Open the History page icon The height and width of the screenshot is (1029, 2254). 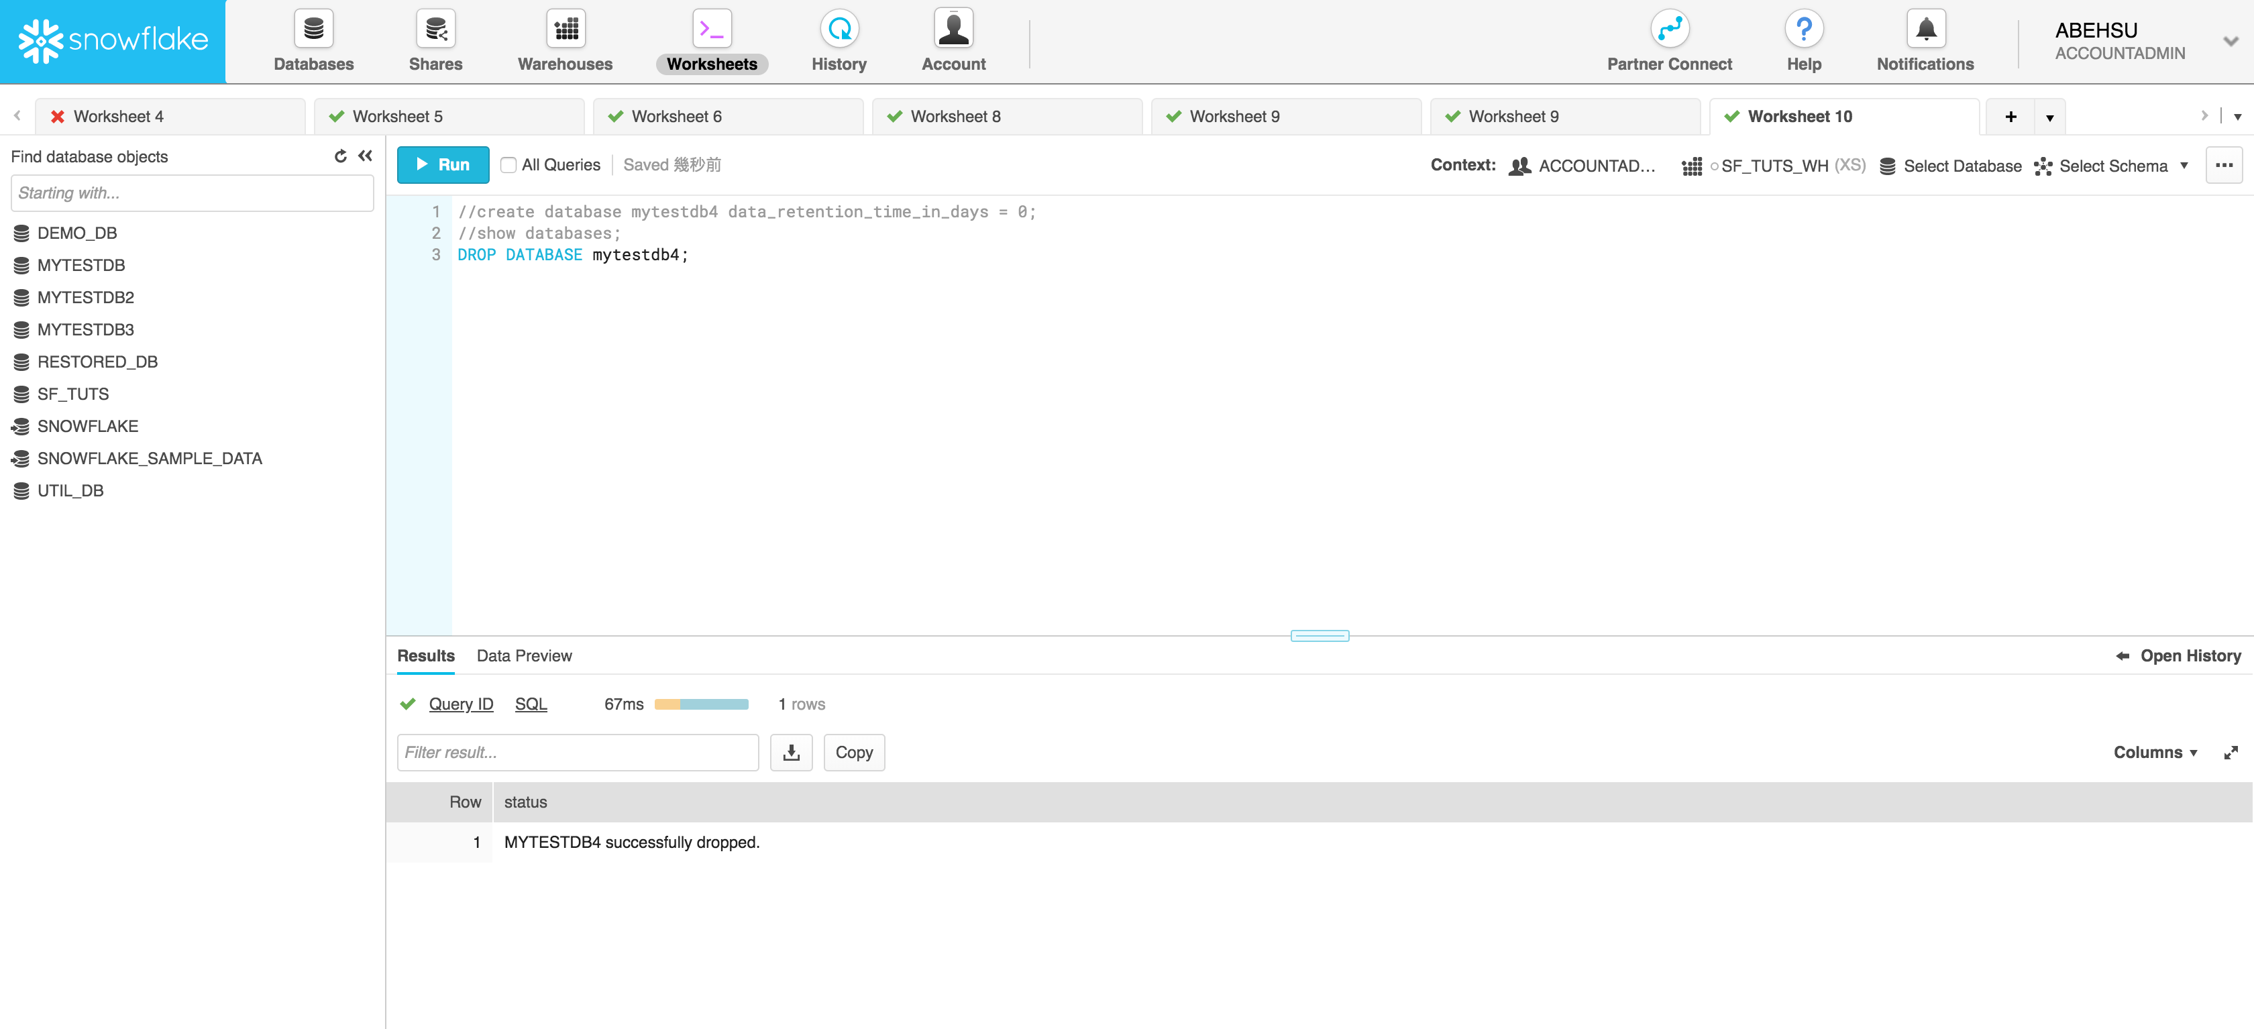(839, 29)
